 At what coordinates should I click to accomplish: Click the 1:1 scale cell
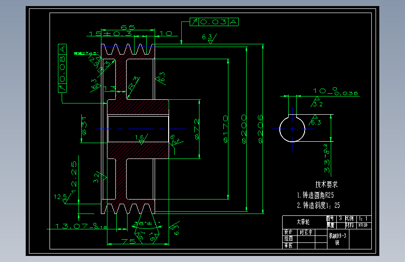[x=363, y=219]
